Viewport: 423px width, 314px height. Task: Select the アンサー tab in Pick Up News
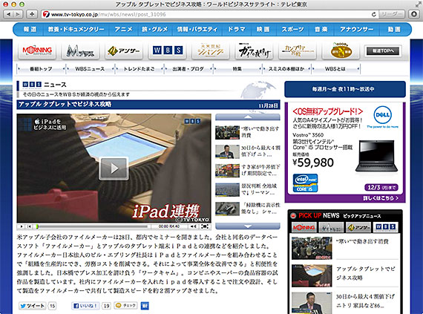(x=358, y=227)
